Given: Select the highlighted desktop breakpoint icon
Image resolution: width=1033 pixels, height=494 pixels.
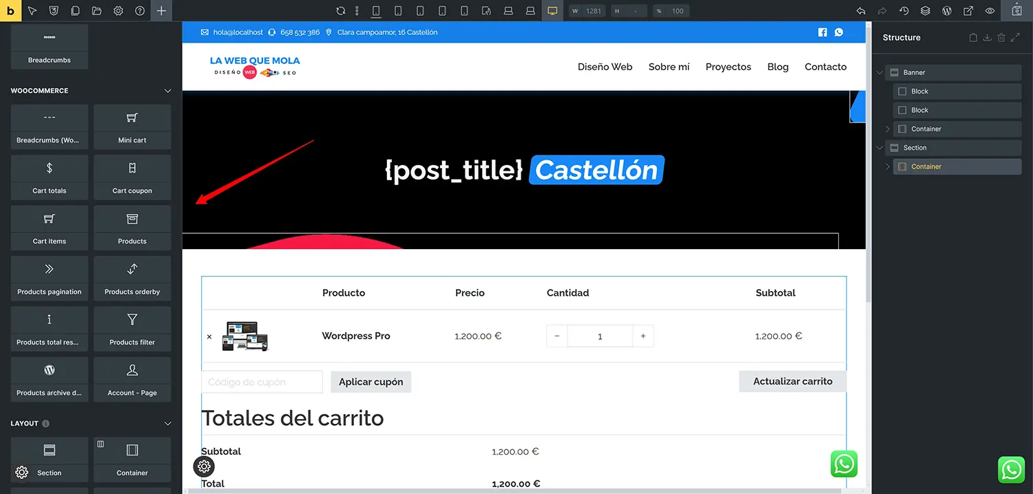Looking at the screenshot, I should [552, 11].
